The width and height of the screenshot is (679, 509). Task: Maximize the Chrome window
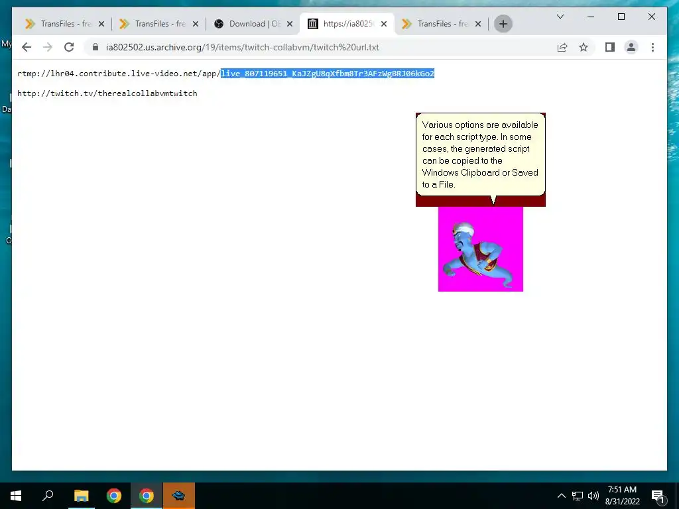click(621, 17)
